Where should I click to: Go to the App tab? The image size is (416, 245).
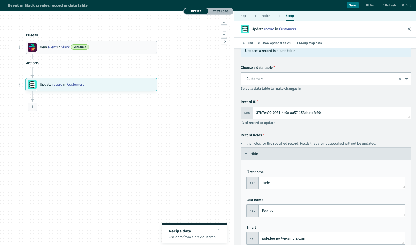243,16
